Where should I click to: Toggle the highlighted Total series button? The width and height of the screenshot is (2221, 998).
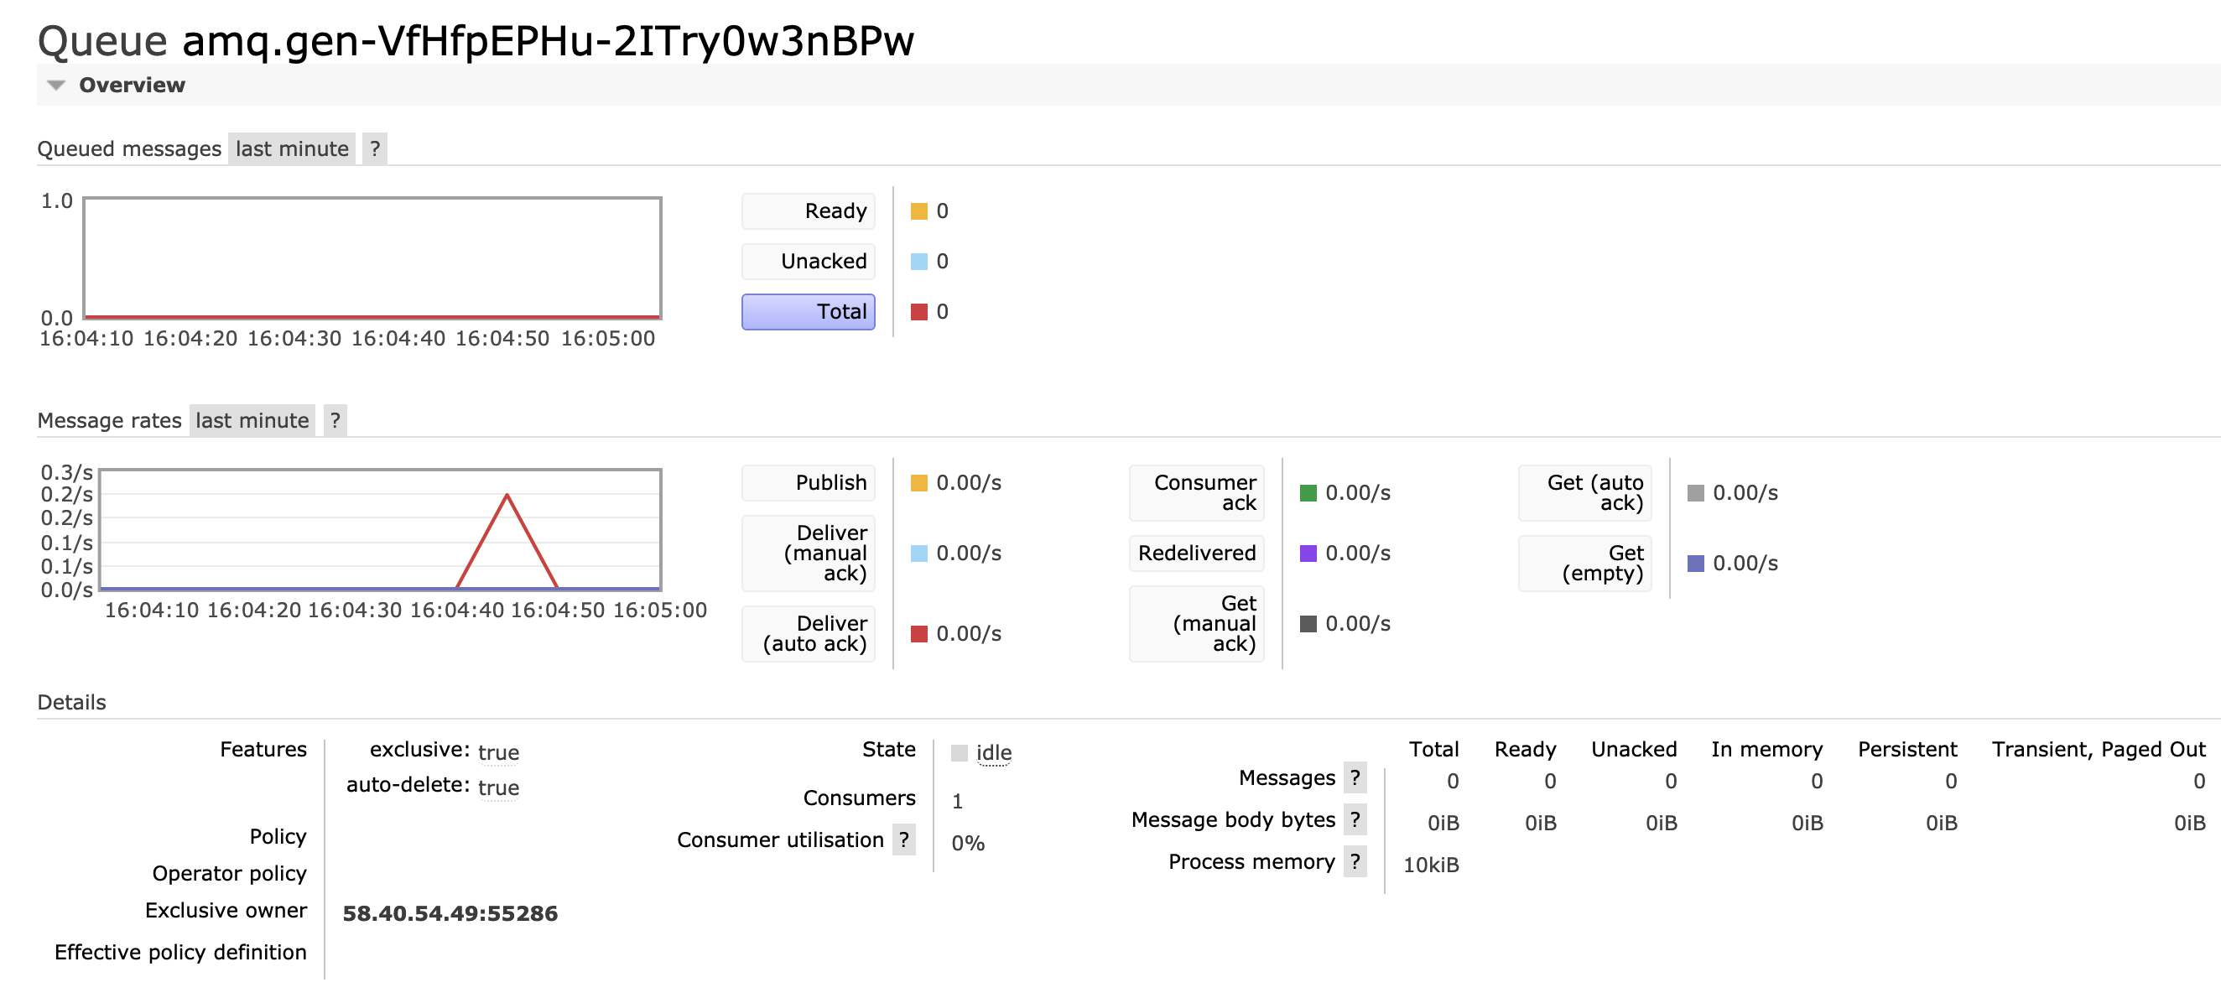coord(808,312)
